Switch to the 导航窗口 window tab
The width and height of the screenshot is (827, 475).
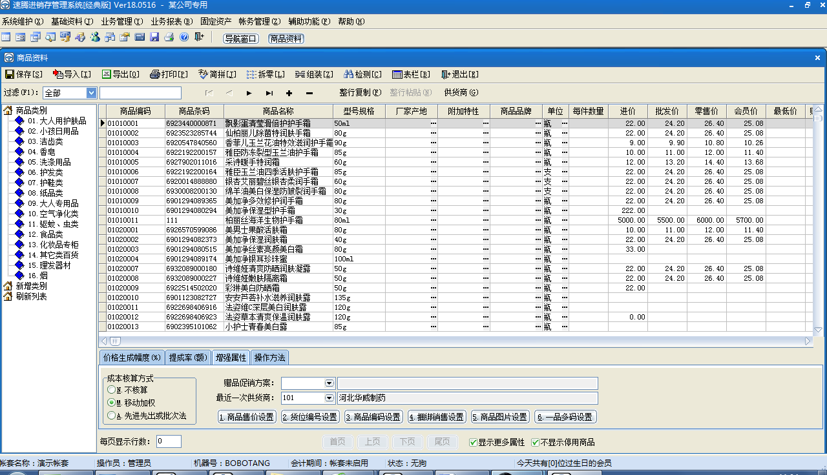point(241,39)
